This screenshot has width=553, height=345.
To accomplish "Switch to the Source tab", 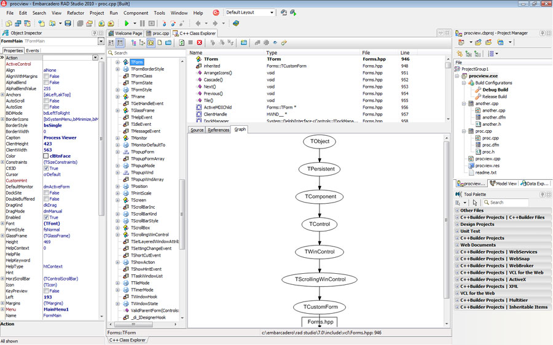I will 197,130.
